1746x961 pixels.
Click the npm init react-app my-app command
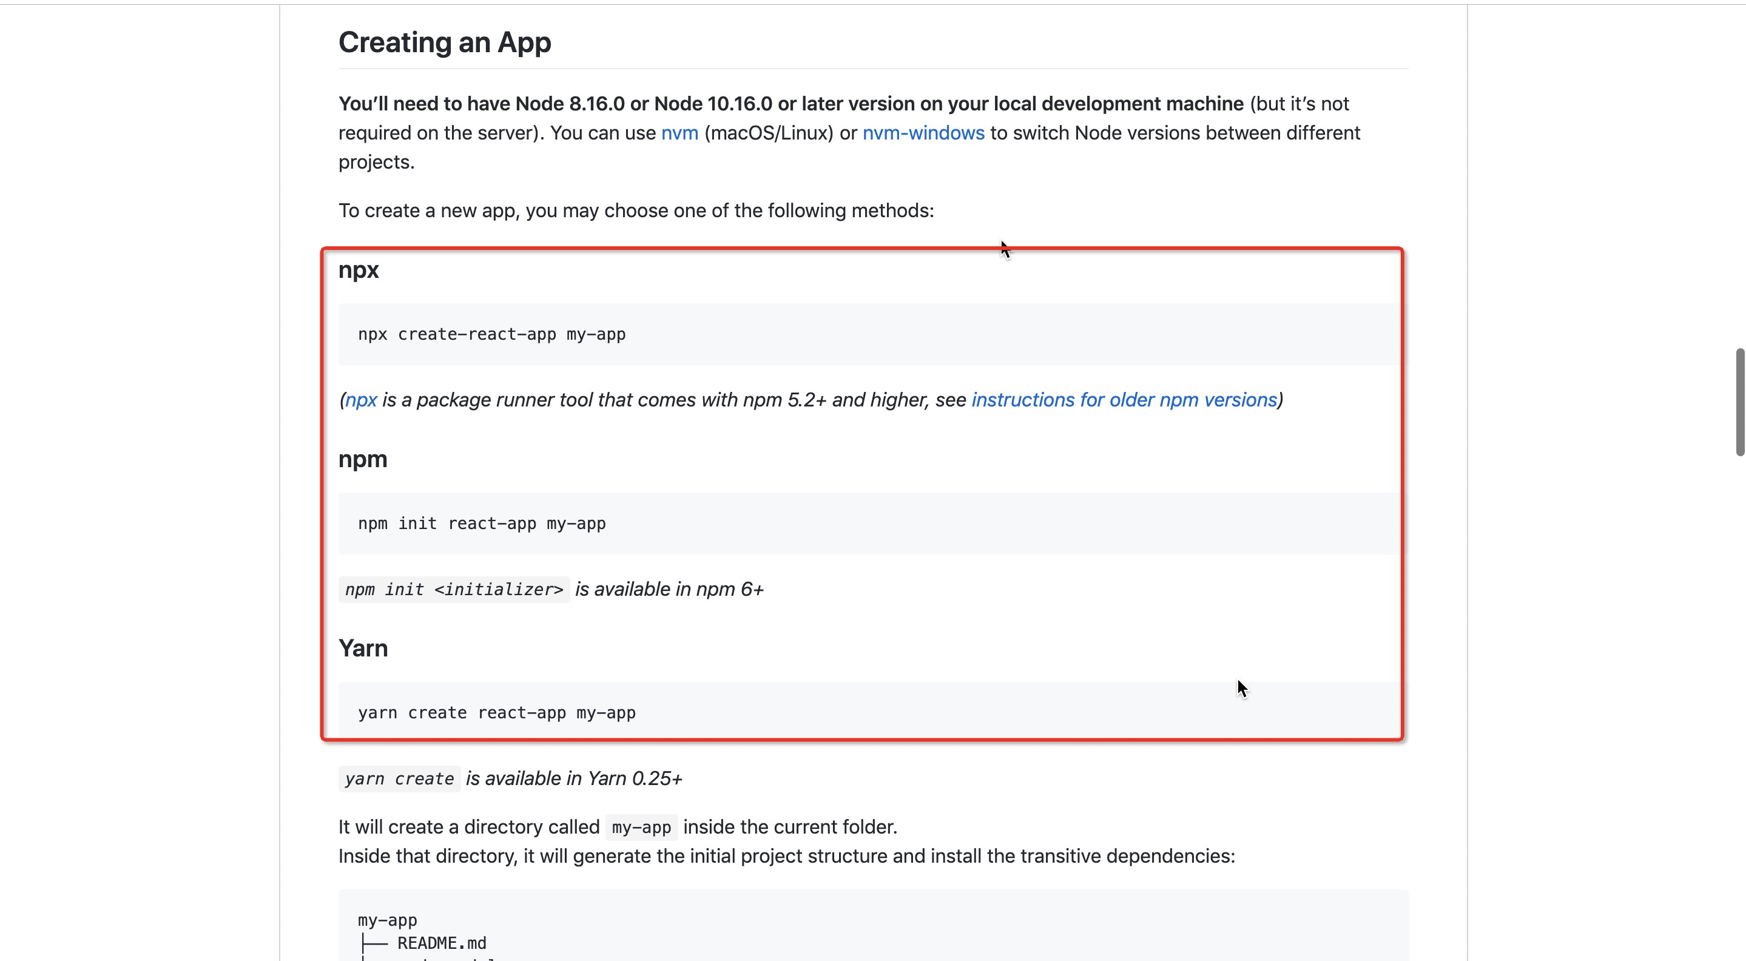pyautogui.click(x=481, y=523)
